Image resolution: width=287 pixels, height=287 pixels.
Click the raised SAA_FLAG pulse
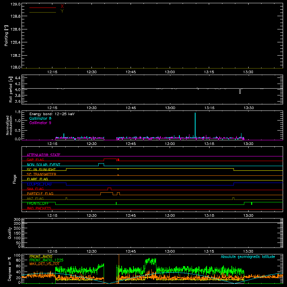coord(109,188)
